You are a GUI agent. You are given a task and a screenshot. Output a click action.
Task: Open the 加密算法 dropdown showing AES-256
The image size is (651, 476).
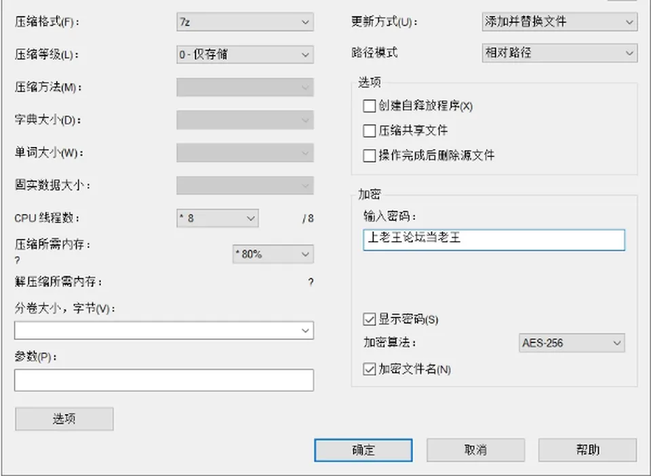[x=572, y=343]
